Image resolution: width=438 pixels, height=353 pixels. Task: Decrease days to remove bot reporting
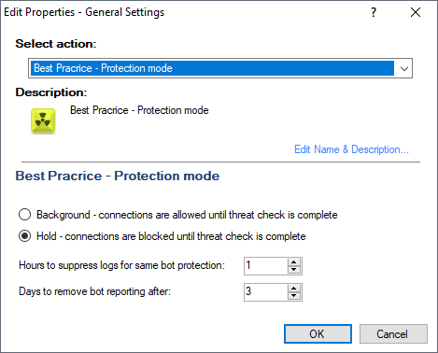click(294, 296)
